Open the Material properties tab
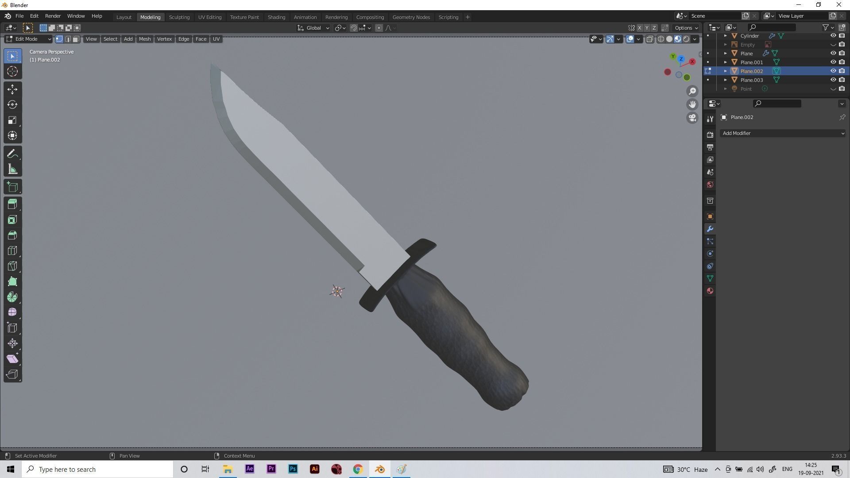850x478 pixels. (710, 291)
